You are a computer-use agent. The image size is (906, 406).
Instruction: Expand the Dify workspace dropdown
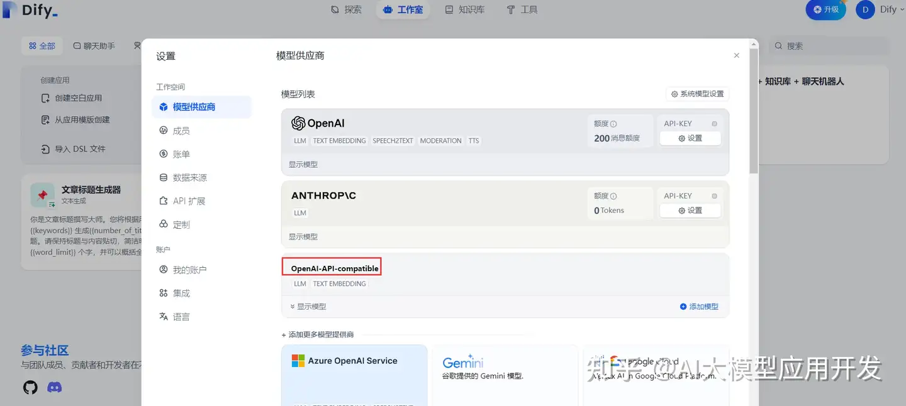892,9
